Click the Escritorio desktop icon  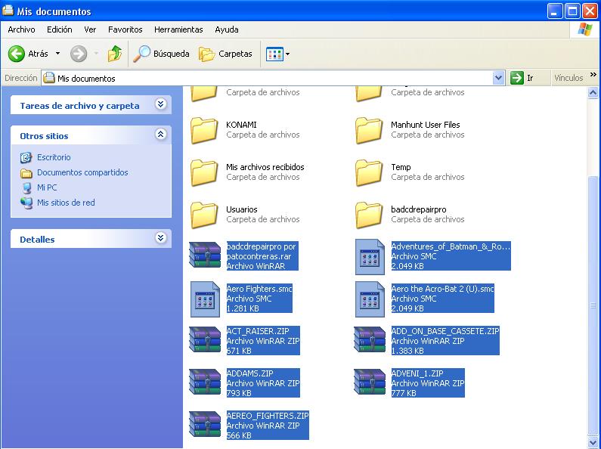(x=26, y=157)
